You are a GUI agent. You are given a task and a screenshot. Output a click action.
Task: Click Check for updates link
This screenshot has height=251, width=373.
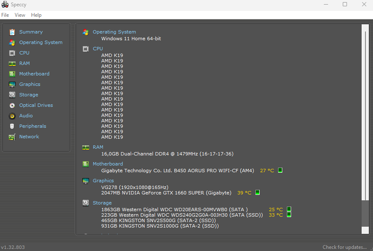(x=344, y=247)
